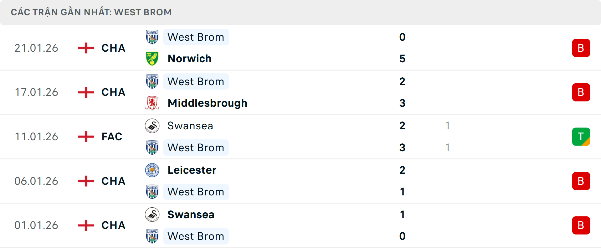Image resolution: width=601 pixels, height=248 pixels.
Task: Click the red B badge in the Leicester row
Action: coord(581,181)
